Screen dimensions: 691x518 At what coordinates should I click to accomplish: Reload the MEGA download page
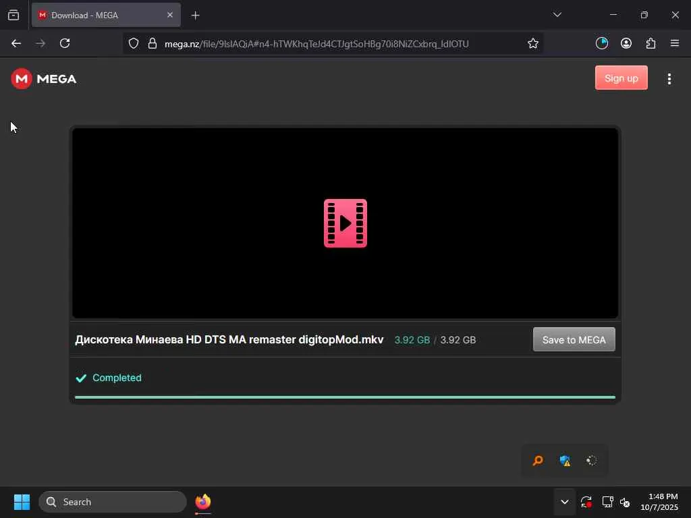(65, 43)
